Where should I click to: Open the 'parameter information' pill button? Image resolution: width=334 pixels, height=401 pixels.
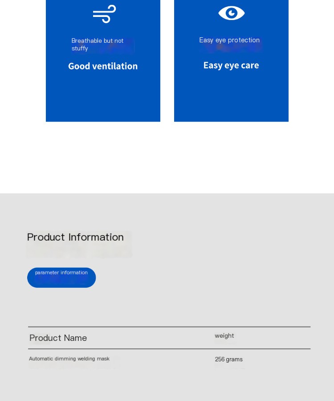pos(61,278)
